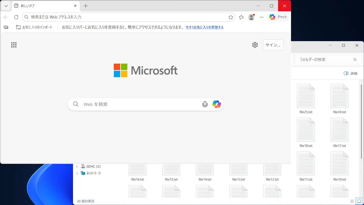
Task: Switch Explorer to details list view
Action: tap(352, 201)
